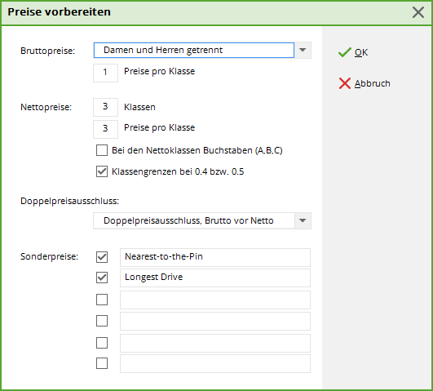Uncheck Klassengrenzen bei 0.4 bzw. 0.5
The height and width of the screenshot is (391, 433).
tap(102, 171)
